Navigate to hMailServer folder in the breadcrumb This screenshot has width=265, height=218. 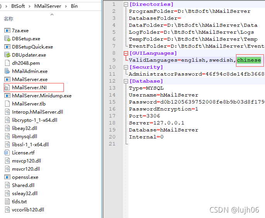[48, 6]
